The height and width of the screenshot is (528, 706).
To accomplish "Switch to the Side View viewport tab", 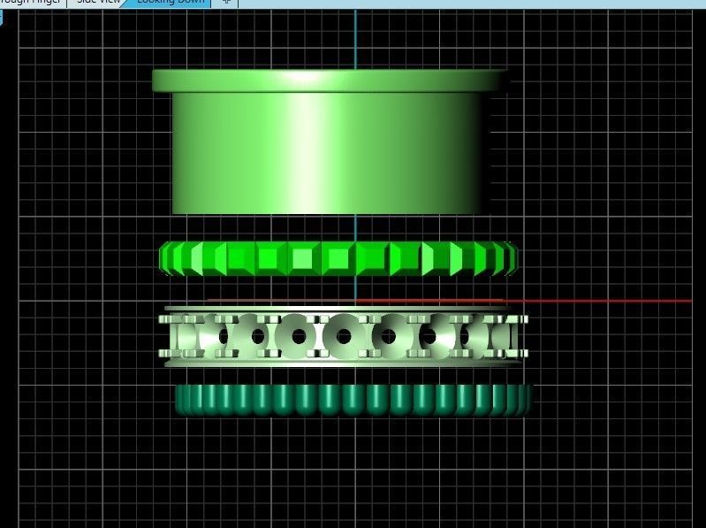I will click(96, 3).
